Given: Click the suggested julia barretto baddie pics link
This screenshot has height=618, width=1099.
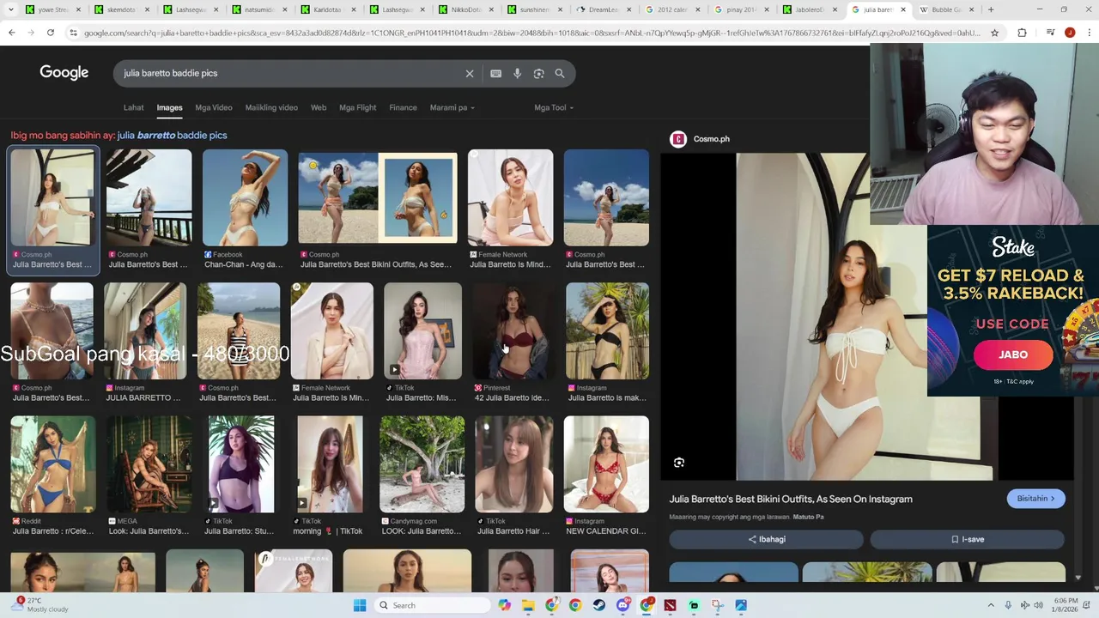Looking at the screenshot, I should [x=172, y=136].
